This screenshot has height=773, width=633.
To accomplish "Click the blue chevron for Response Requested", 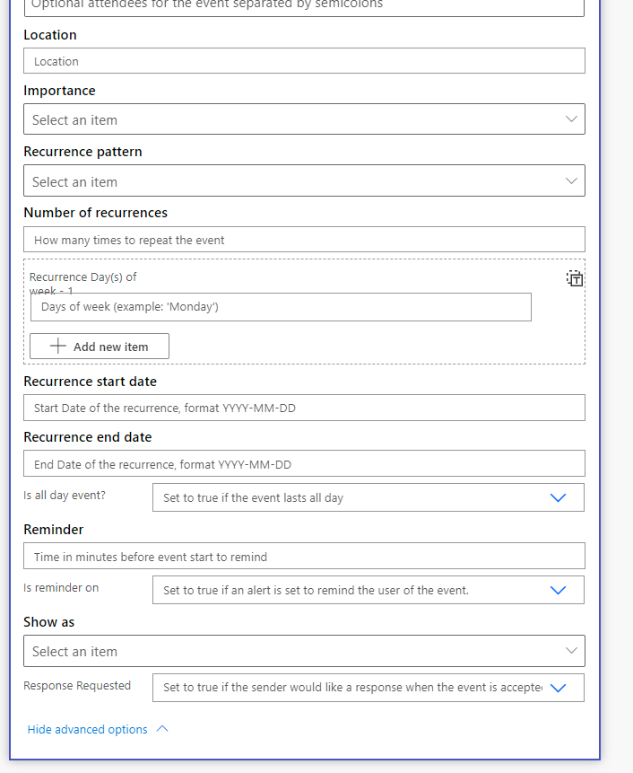I will pos(558,688).
